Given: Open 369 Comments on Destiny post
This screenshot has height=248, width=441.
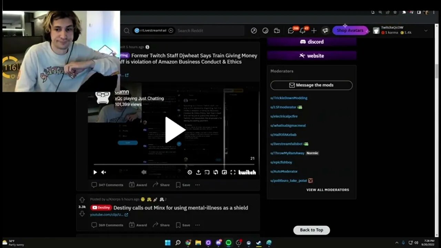Looking at the screenshot, I should [x=107, y=225].
